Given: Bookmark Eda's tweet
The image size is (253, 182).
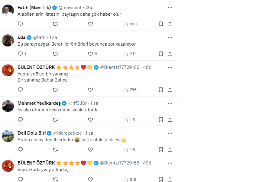Looking at the screenshot, I should pos(161,54).
